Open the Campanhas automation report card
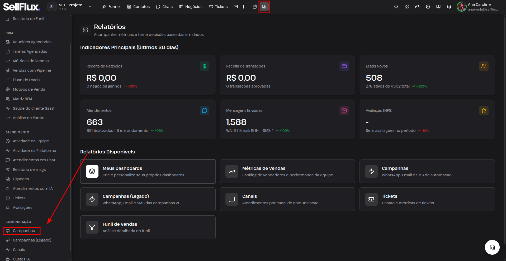The image size is (506, 261). (x=427, y=171)
